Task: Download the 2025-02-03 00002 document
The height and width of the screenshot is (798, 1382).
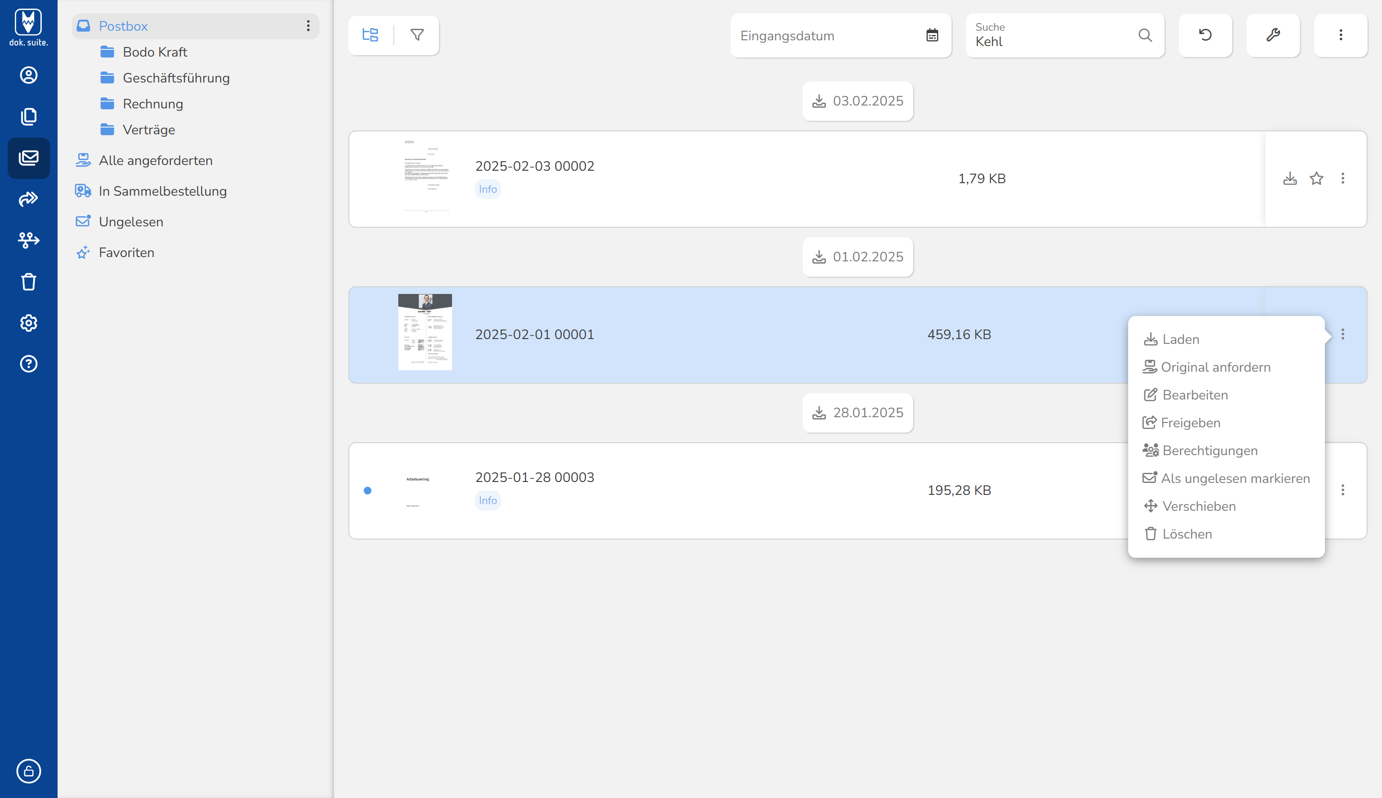Action: tap(1290, 178)
